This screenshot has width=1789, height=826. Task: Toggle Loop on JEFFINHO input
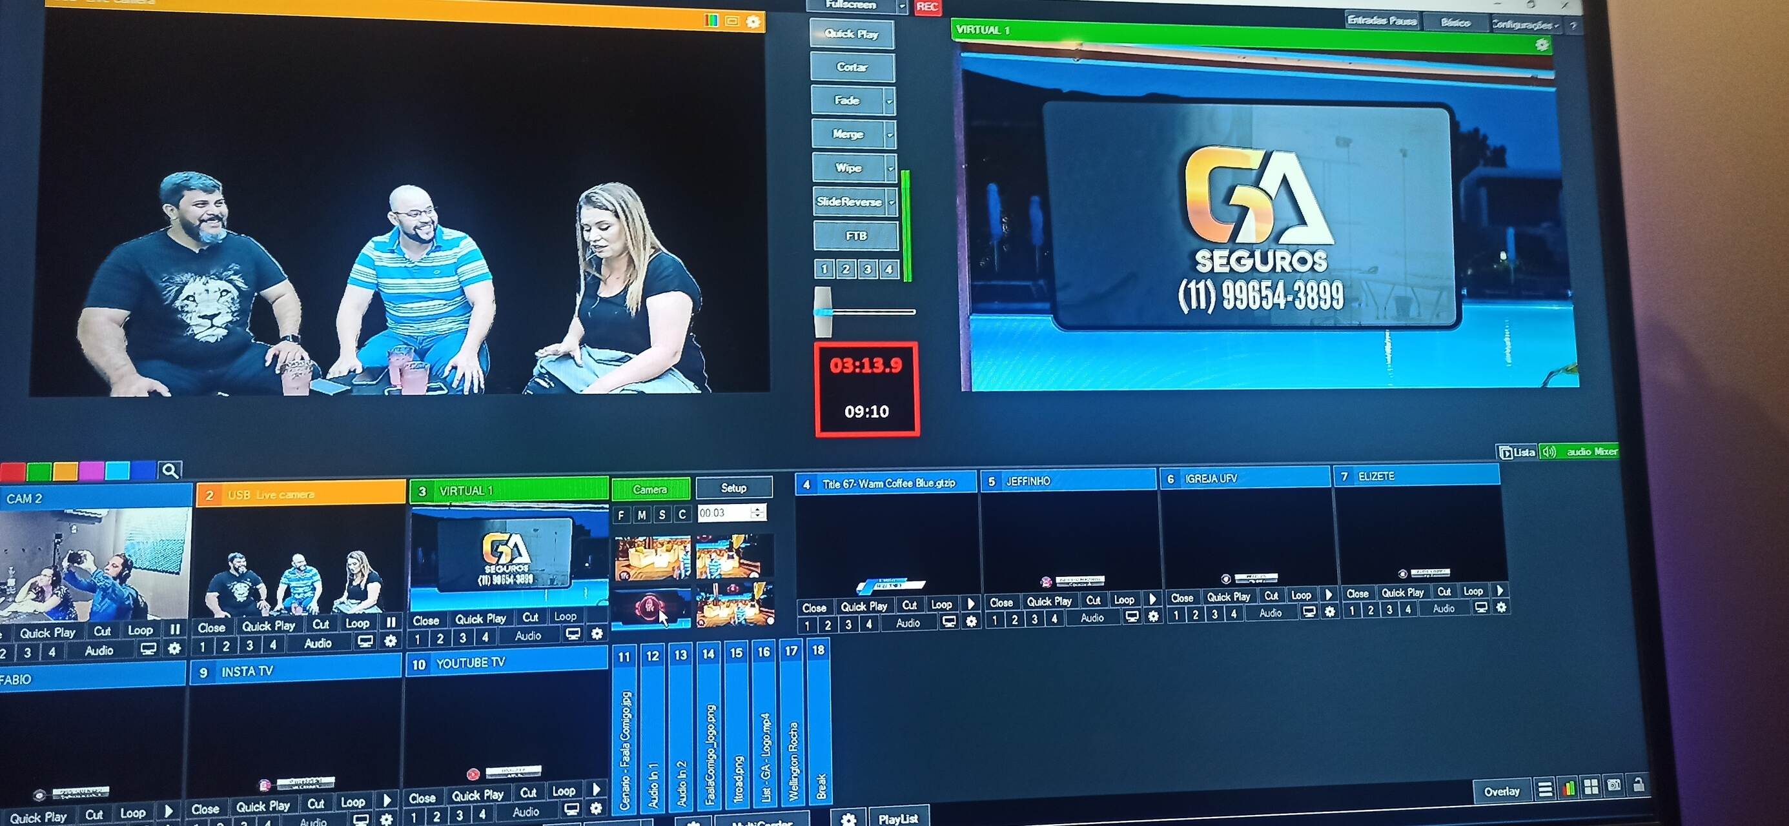pos(1125,599)
